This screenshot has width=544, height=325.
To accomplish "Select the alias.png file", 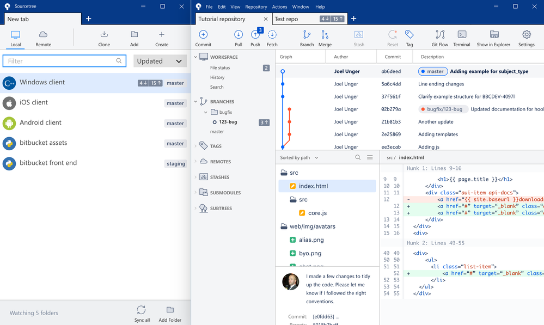I will pos(311,240).
